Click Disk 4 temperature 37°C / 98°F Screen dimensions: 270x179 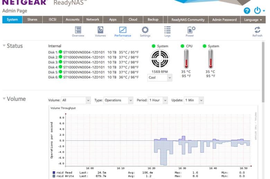129,67
